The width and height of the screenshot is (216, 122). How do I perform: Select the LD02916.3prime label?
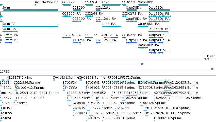(x=128, y=113)
